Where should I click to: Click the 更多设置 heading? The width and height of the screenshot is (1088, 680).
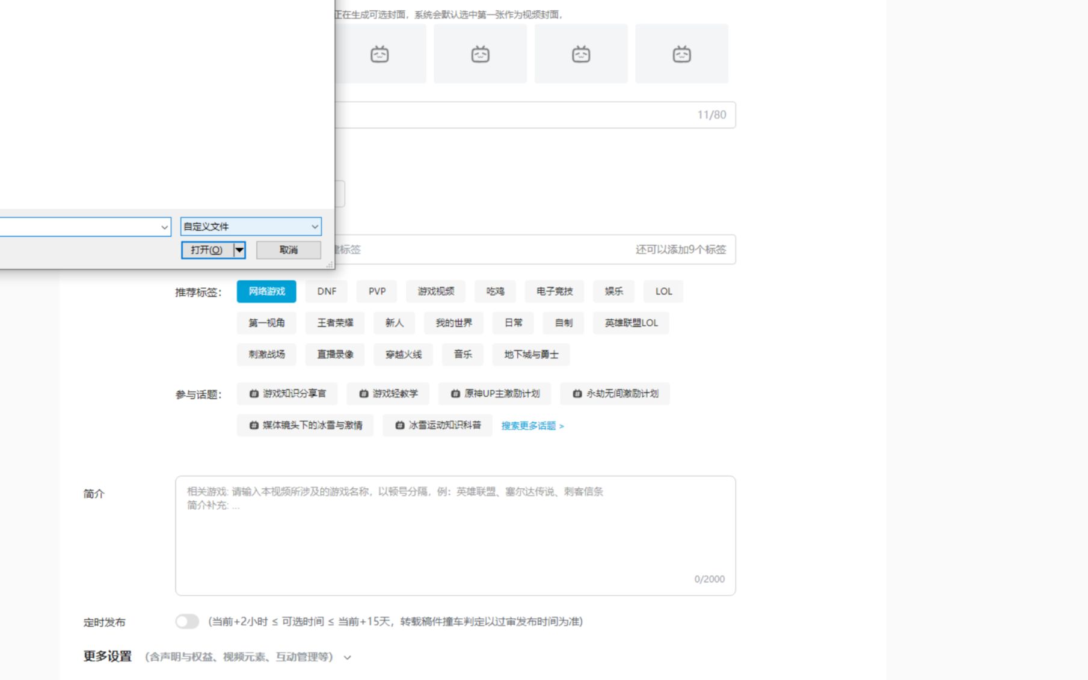(x=108, y=657)
